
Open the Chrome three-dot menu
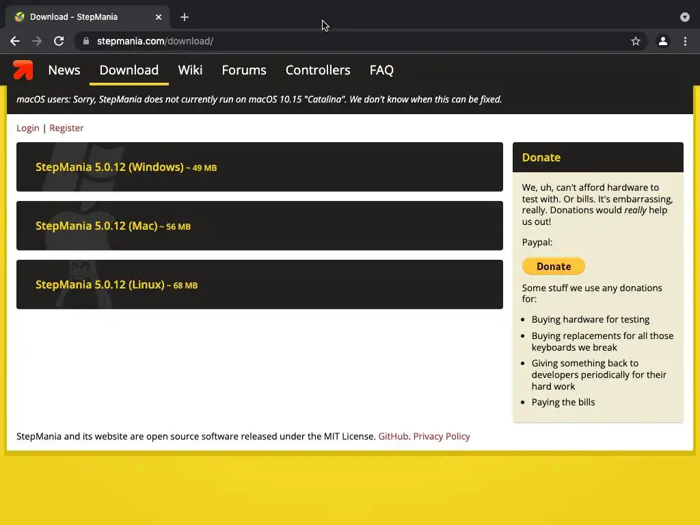pyautogui.click(x=685, y=41)
